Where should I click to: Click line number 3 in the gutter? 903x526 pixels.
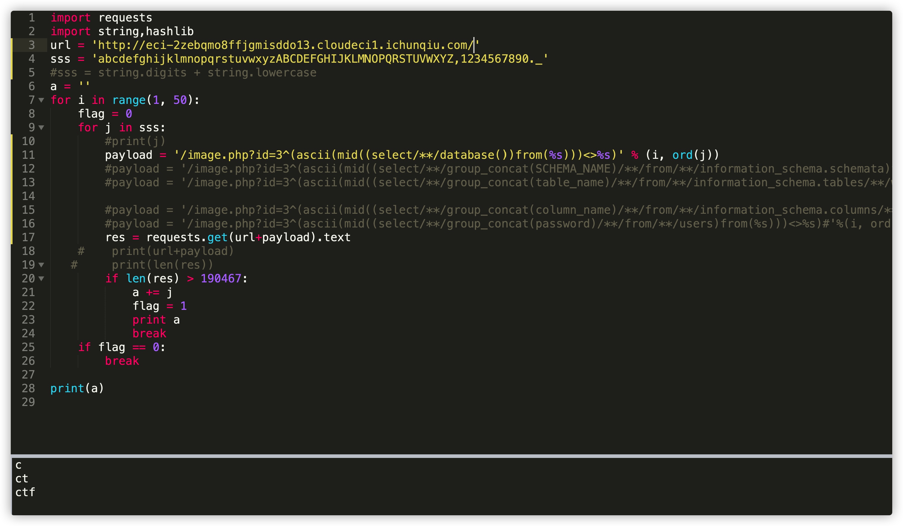click(x=32, y=45)
